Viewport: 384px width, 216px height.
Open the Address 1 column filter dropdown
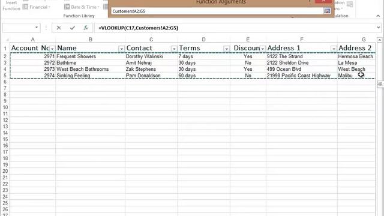coord(334,49)
